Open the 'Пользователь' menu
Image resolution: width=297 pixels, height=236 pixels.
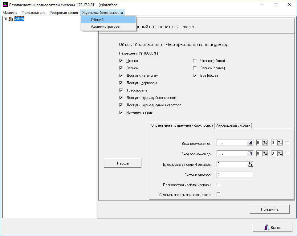tap(33, 13)
